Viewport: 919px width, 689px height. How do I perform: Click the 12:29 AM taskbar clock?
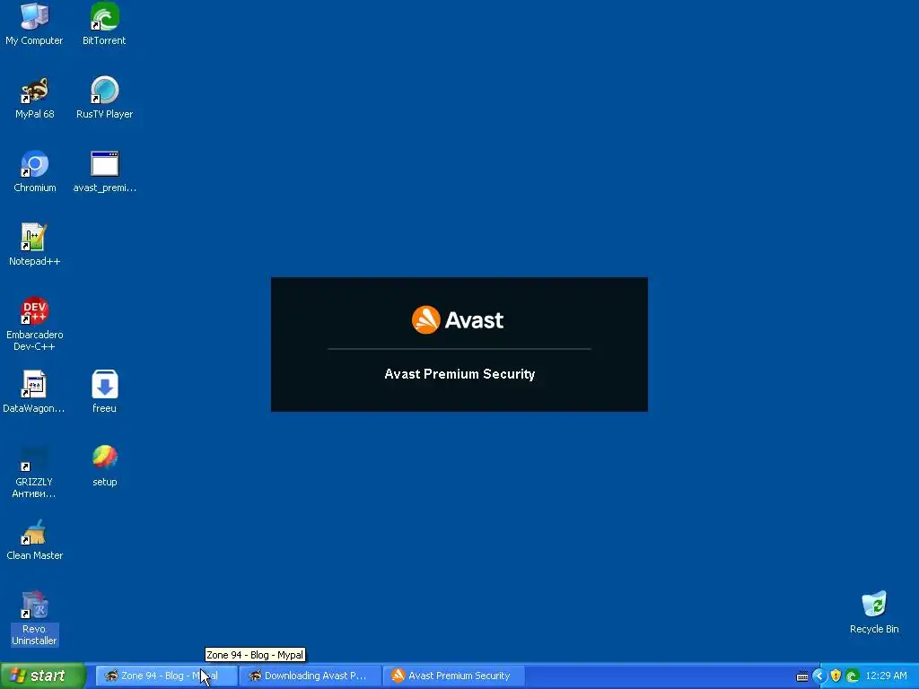[886, 676]
